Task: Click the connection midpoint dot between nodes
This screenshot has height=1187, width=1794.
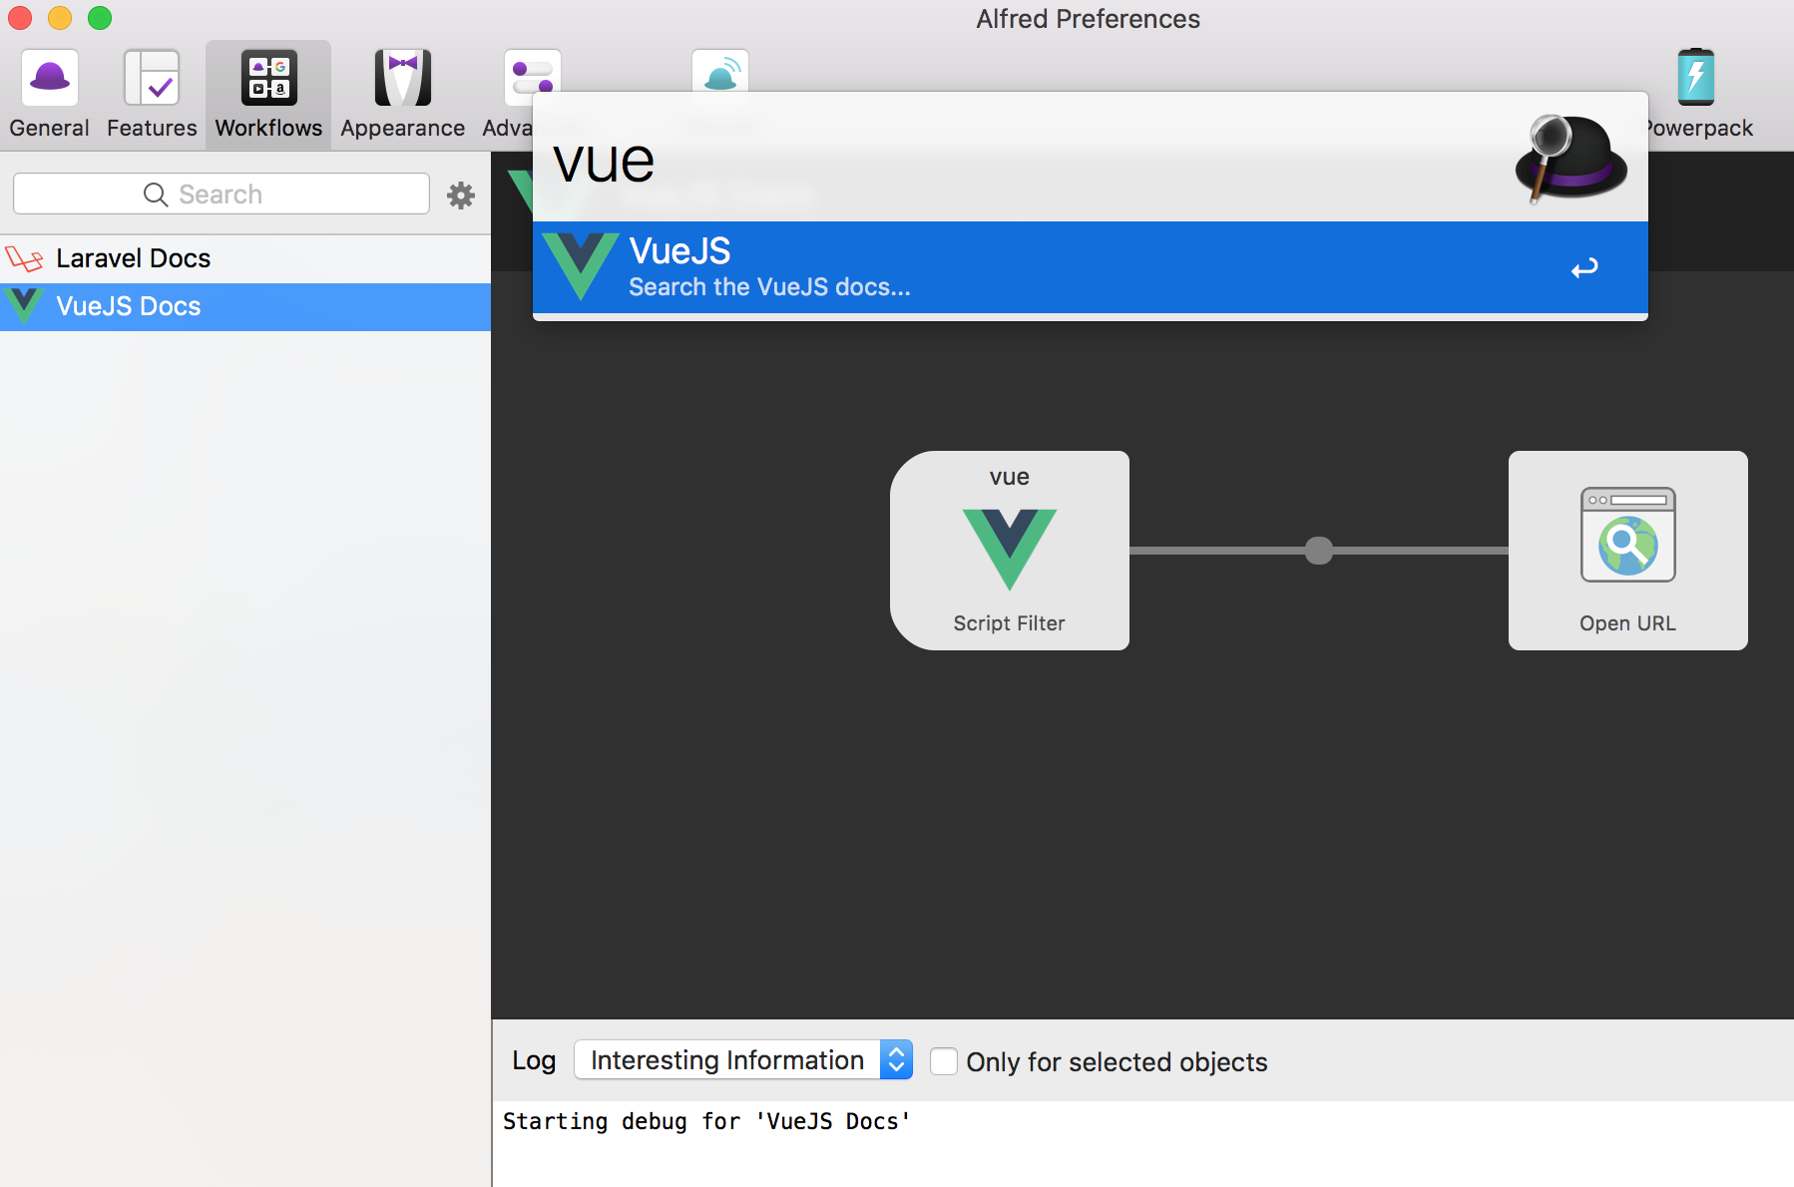Action: [x=1319, y=551]
